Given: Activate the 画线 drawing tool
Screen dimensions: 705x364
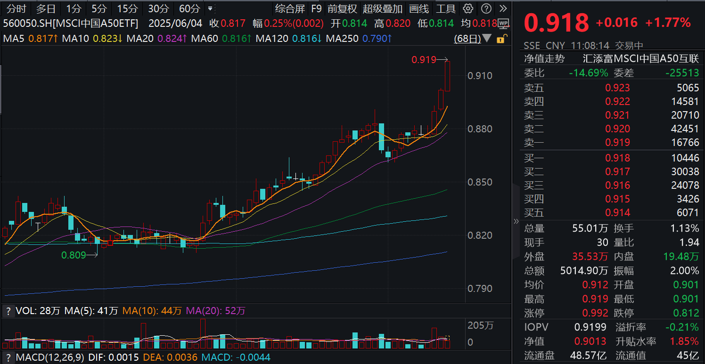Looking at the screenshot, I should point(419,8).
